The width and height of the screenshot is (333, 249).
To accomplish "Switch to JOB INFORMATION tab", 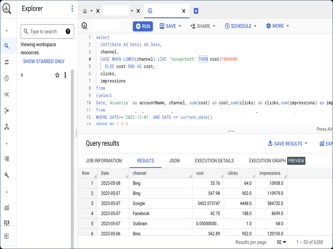I will 104,161.
